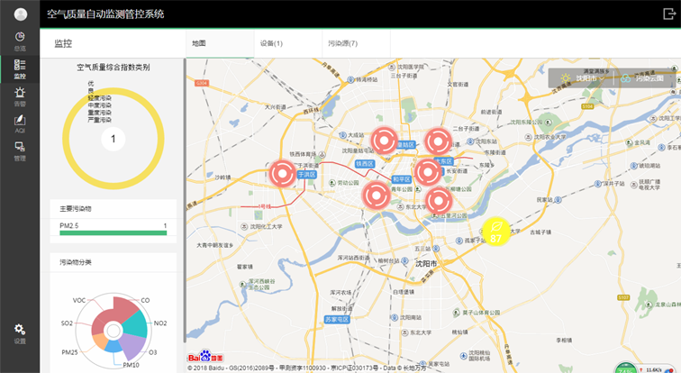Click the 铁西区 district label
This screenshot has width=681, height=373.
[365, 164]
